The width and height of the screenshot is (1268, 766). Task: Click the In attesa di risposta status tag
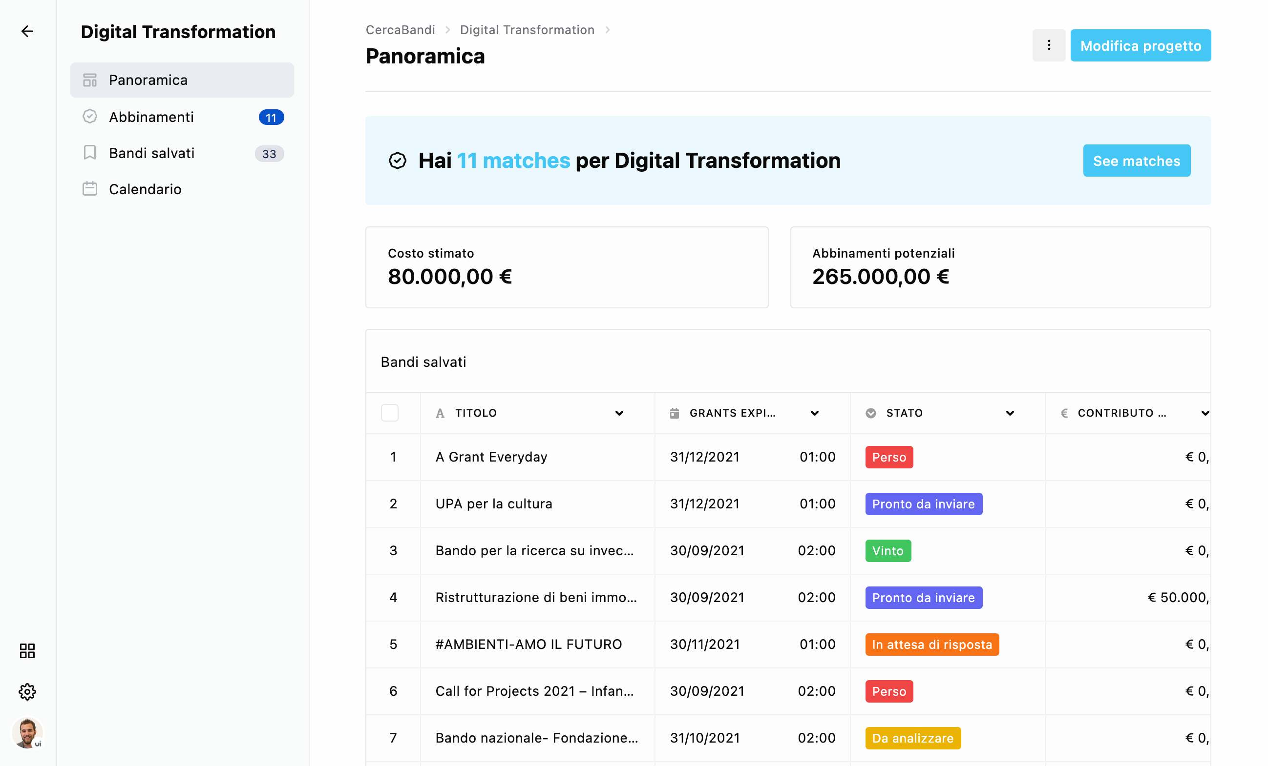point(931,644)
